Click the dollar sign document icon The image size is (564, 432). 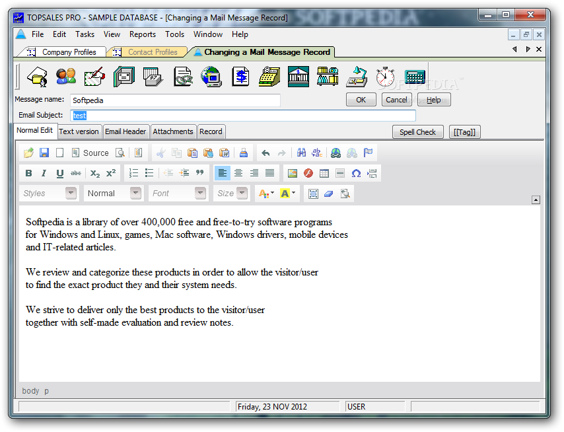[x=240, y=77]
